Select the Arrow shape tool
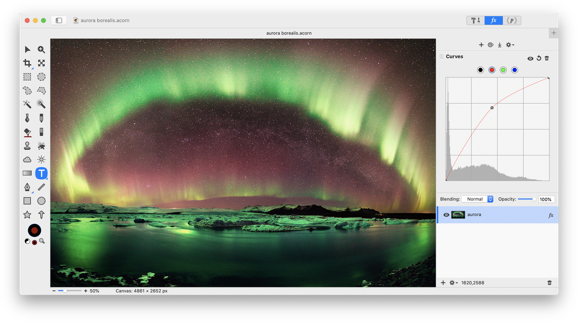 pos(41,214)
